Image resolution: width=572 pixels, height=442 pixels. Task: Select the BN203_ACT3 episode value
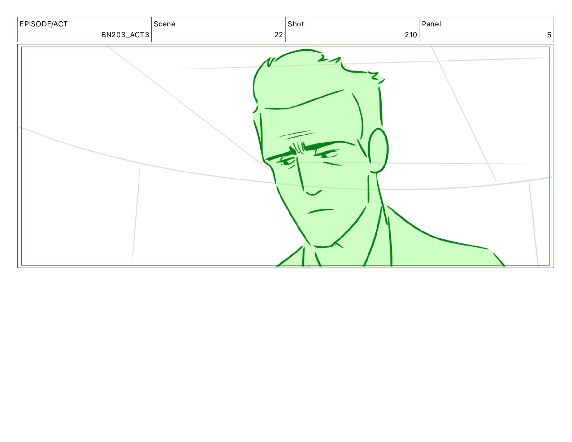[125, 35]
